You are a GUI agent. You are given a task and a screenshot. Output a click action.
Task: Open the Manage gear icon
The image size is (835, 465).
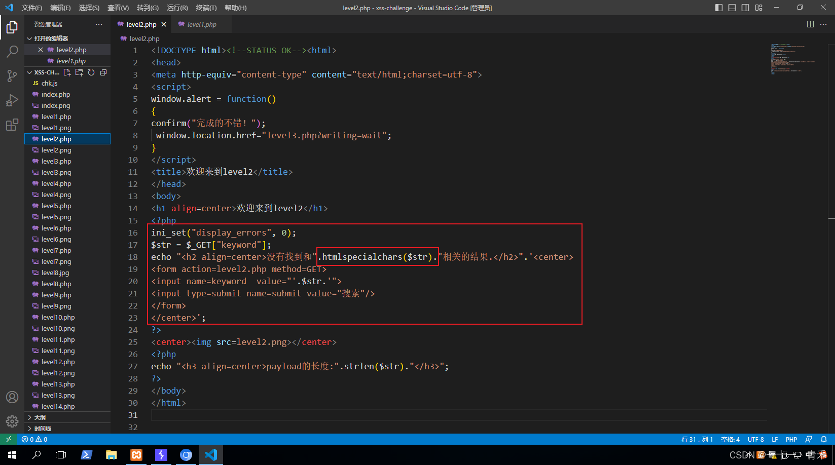click(12, 421)
